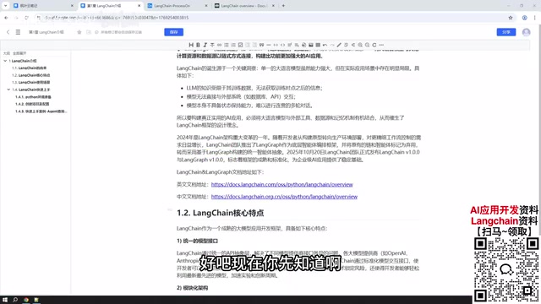Click the '1.2. LangChain' section heading
541x304 pixels.
pyautogui.click(x=220, y=213)
